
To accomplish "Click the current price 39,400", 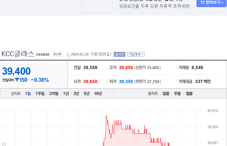I will pyautogui.click(x=16, y=71).
